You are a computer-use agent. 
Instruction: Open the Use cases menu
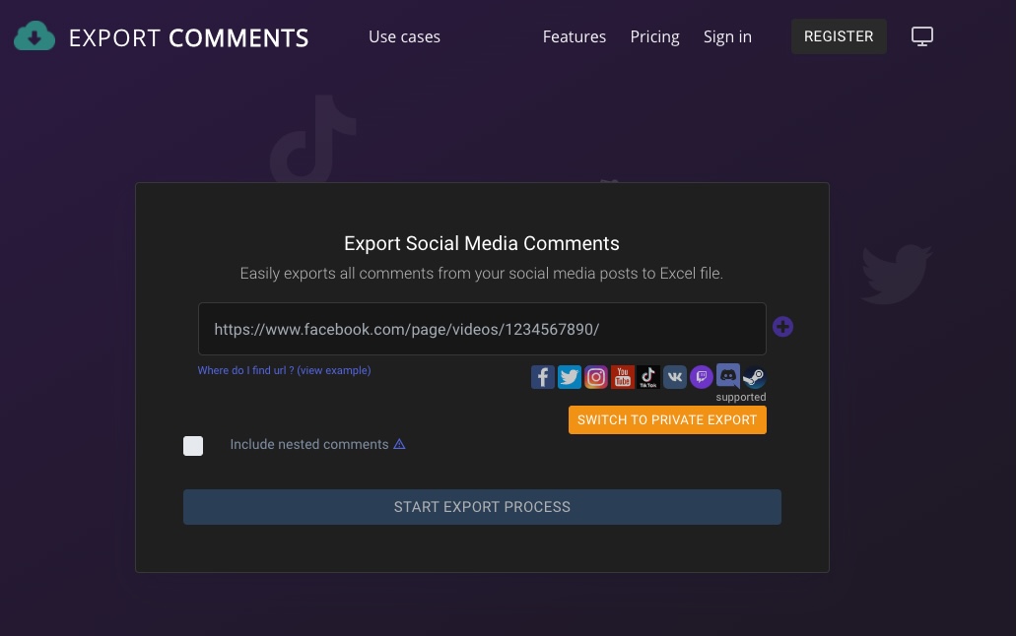click(x=404, y=36)
